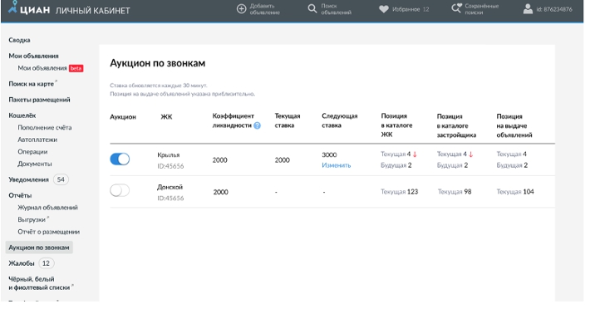The image size is (595, 309).
Task: Open Автоплатежи
Action: click(37, 140)
